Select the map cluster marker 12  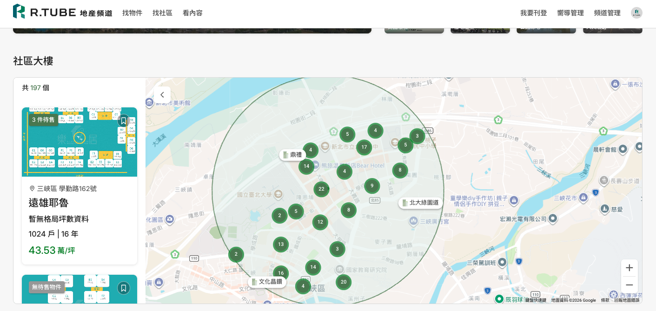[x=320, y=222]
